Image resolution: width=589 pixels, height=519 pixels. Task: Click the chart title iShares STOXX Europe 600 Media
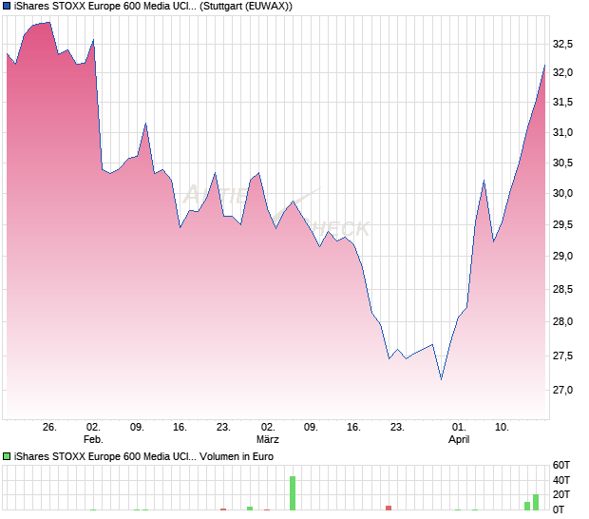pyautogui.click(x=105, y=6)
